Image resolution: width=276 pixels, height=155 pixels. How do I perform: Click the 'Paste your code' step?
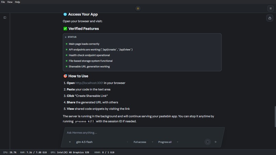coord(89,89)
